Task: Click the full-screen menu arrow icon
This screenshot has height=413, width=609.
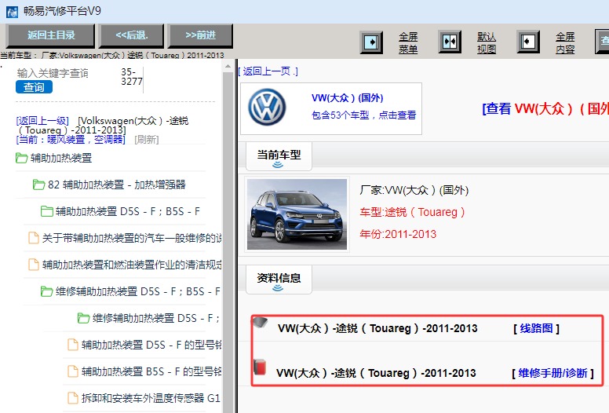Action: (371, 42)
